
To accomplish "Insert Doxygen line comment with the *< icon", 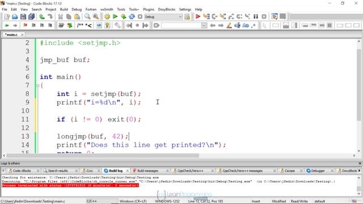I will 88,25.
